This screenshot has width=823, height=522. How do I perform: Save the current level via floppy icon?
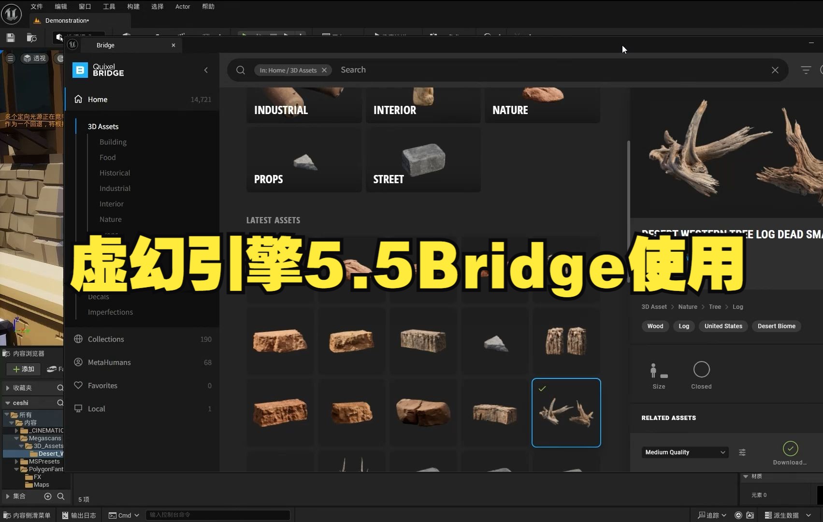point(10,38)
